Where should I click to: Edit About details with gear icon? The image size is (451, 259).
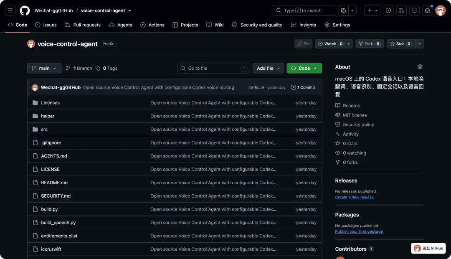(x=420, y=67)
